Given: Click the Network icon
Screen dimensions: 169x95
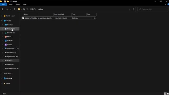Looking at the screenshot, I should pyautogui.click(x=5, y=78).
